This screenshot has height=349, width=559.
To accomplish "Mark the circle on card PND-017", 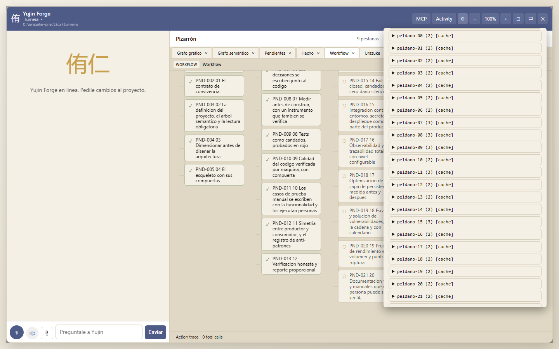I will [x=344, y=141].
